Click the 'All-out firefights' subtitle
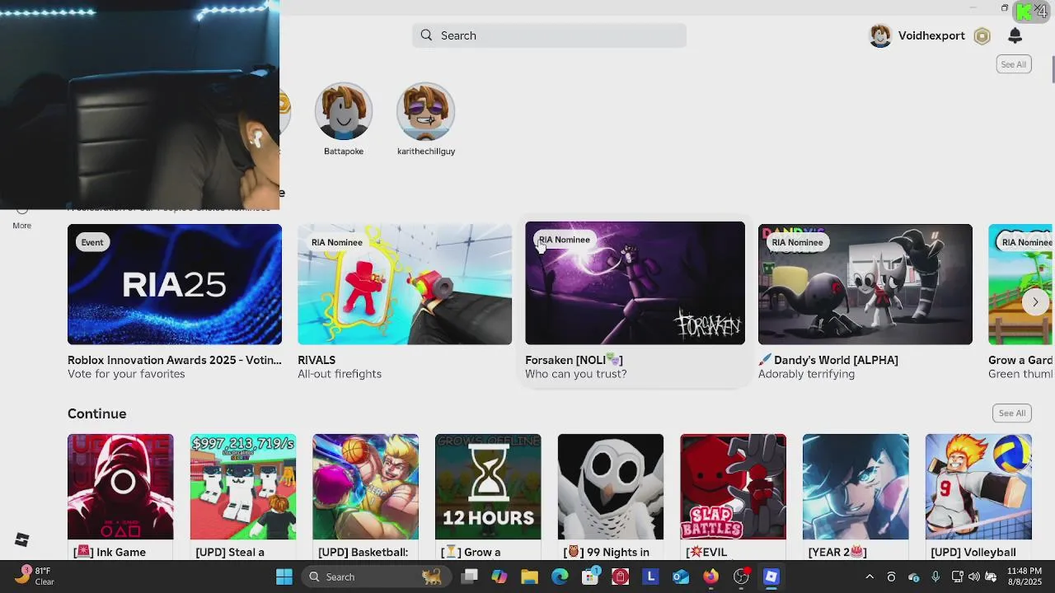The height and width of the screenshot is (593, 1055). [340, 374]
